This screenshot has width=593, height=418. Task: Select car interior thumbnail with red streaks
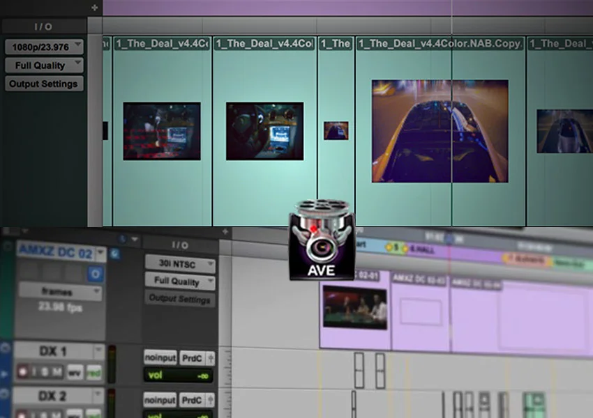tap(162, 131)
